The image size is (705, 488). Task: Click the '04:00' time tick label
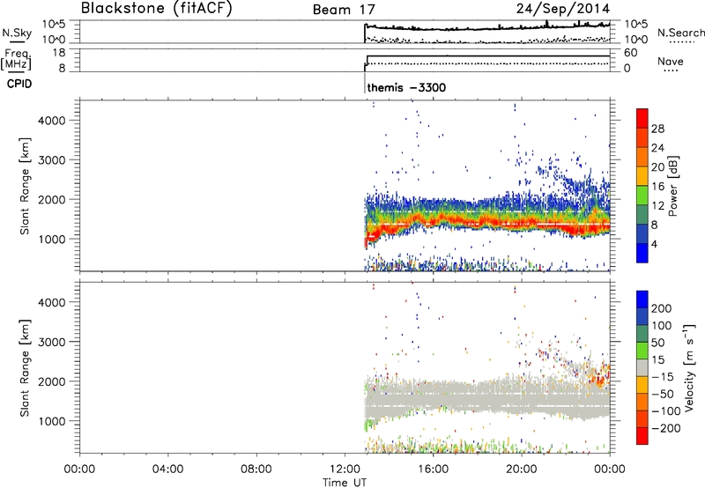click(x=168, y=470)
